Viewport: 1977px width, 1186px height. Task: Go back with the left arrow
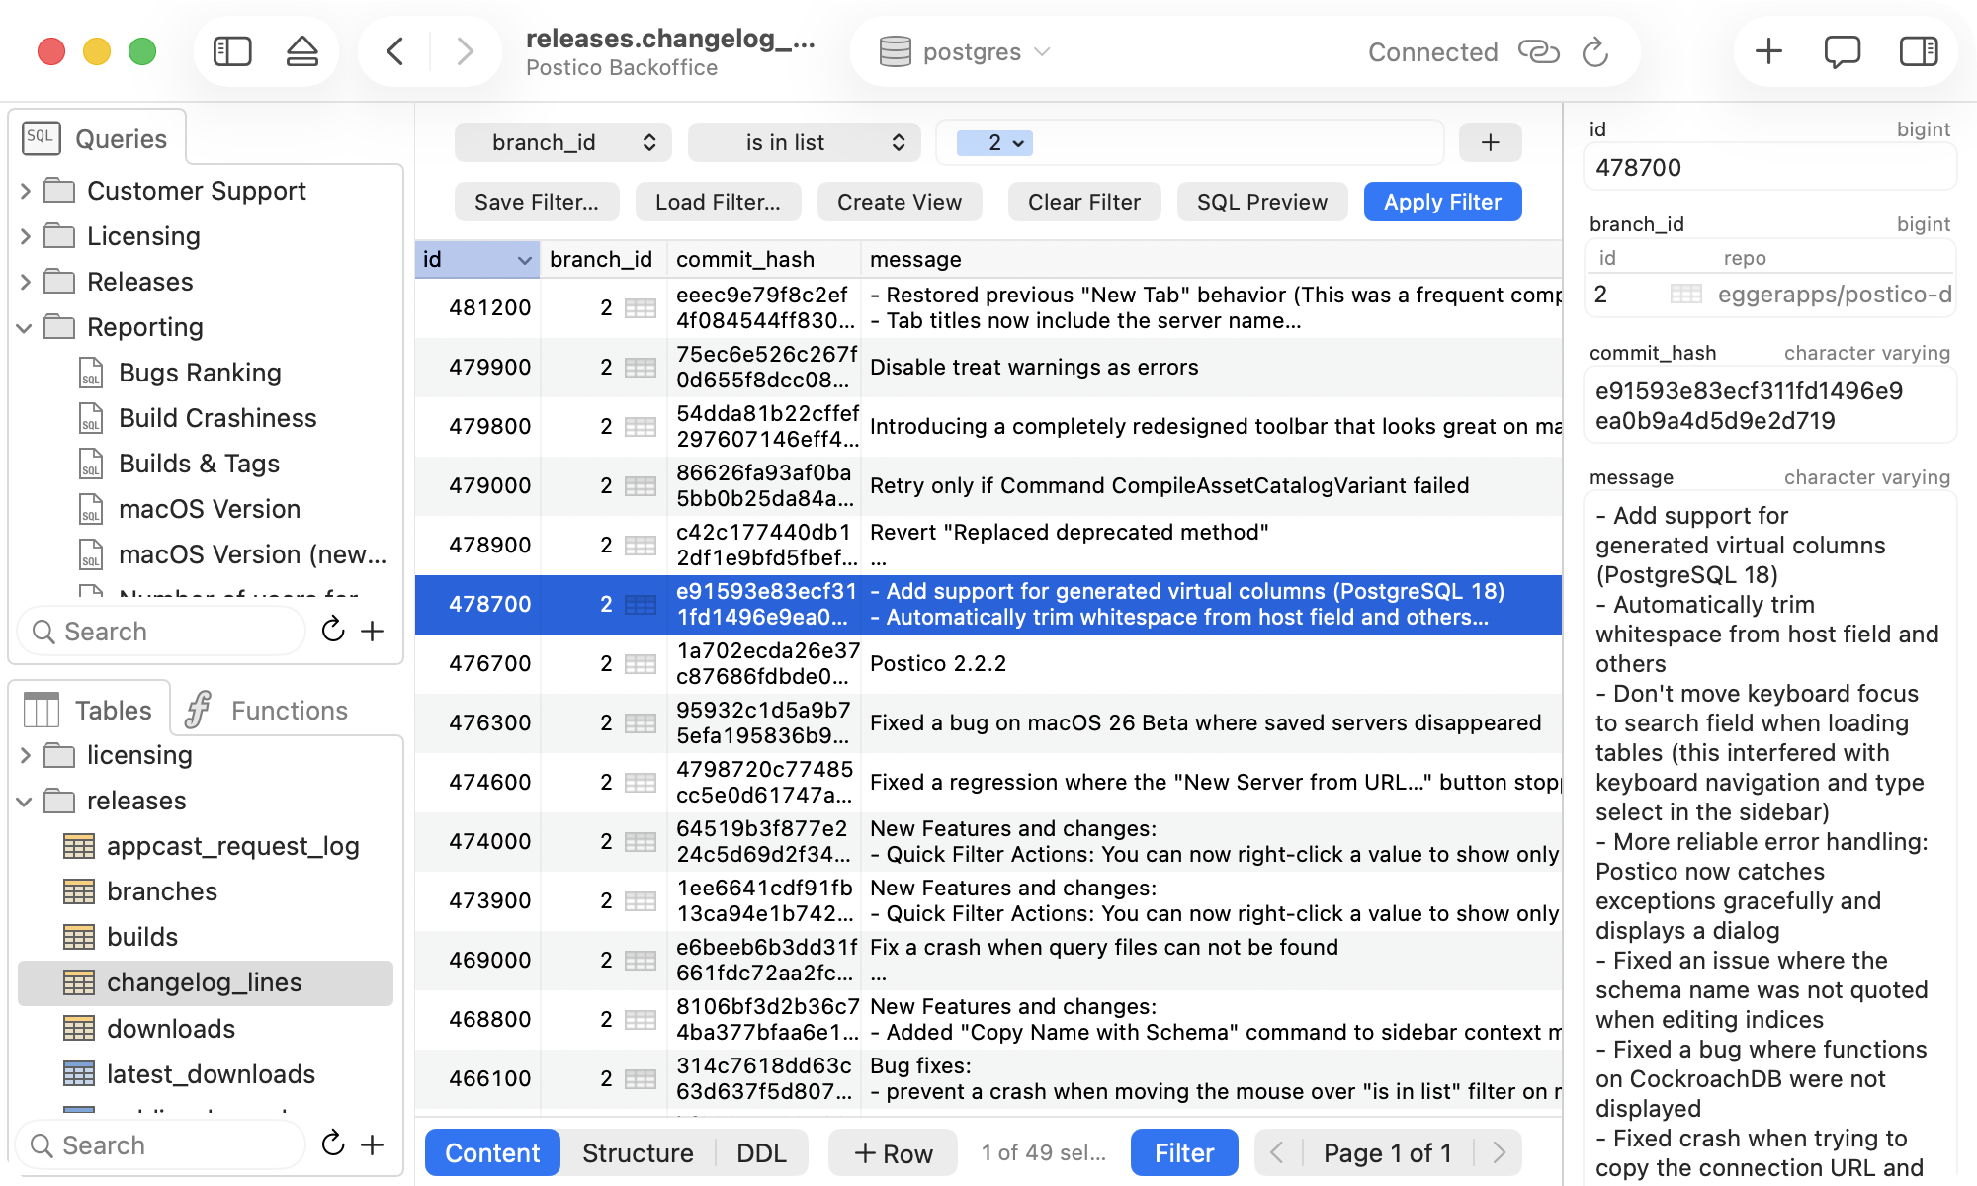tap(395, 51)
